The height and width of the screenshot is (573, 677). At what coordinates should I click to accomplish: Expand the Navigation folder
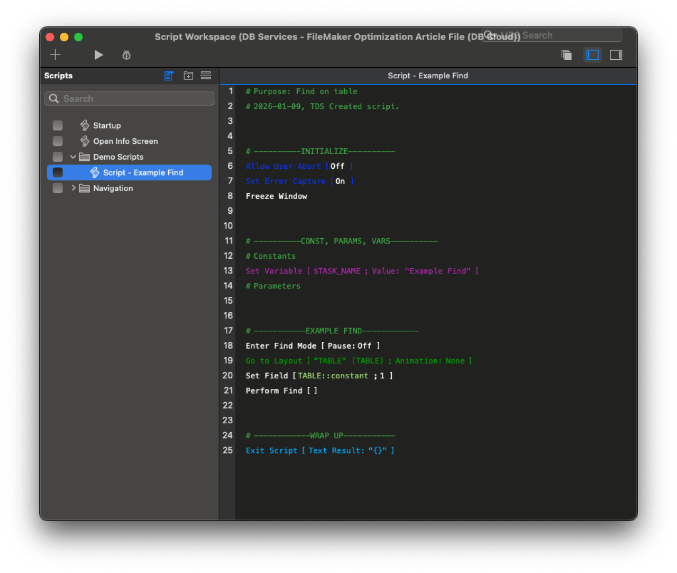click(74, 188)
